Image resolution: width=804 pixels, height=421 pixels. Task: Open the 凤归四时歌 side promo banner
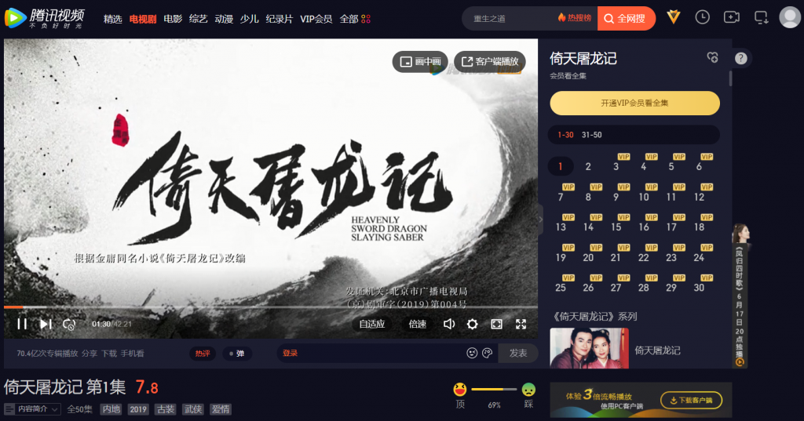click(x=740, y=296)
